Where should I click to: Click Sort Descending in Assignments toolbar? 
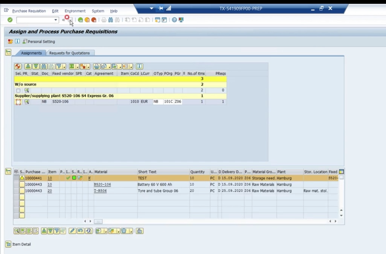36,67
